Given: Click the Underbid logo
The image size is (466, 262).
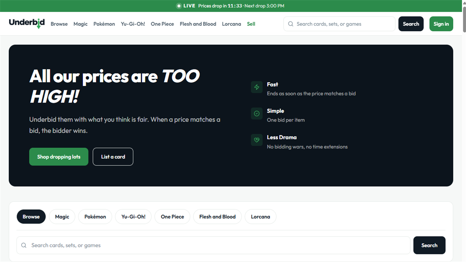Looking at the screenshot, I should [27, 23].
